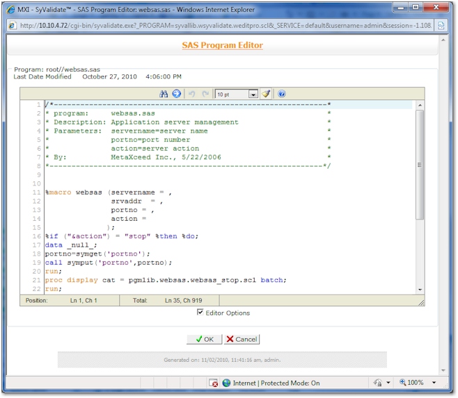The image size is (458, 398).
Task: Click line number 9 in the gutter
Action: [x=38, y=175]
